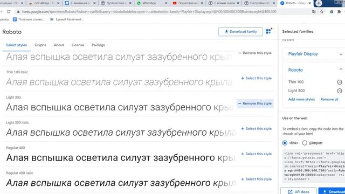This screenshot has height=194, width=345.
Task: Collapse the Roboto family section
Action: pos(341,70)
